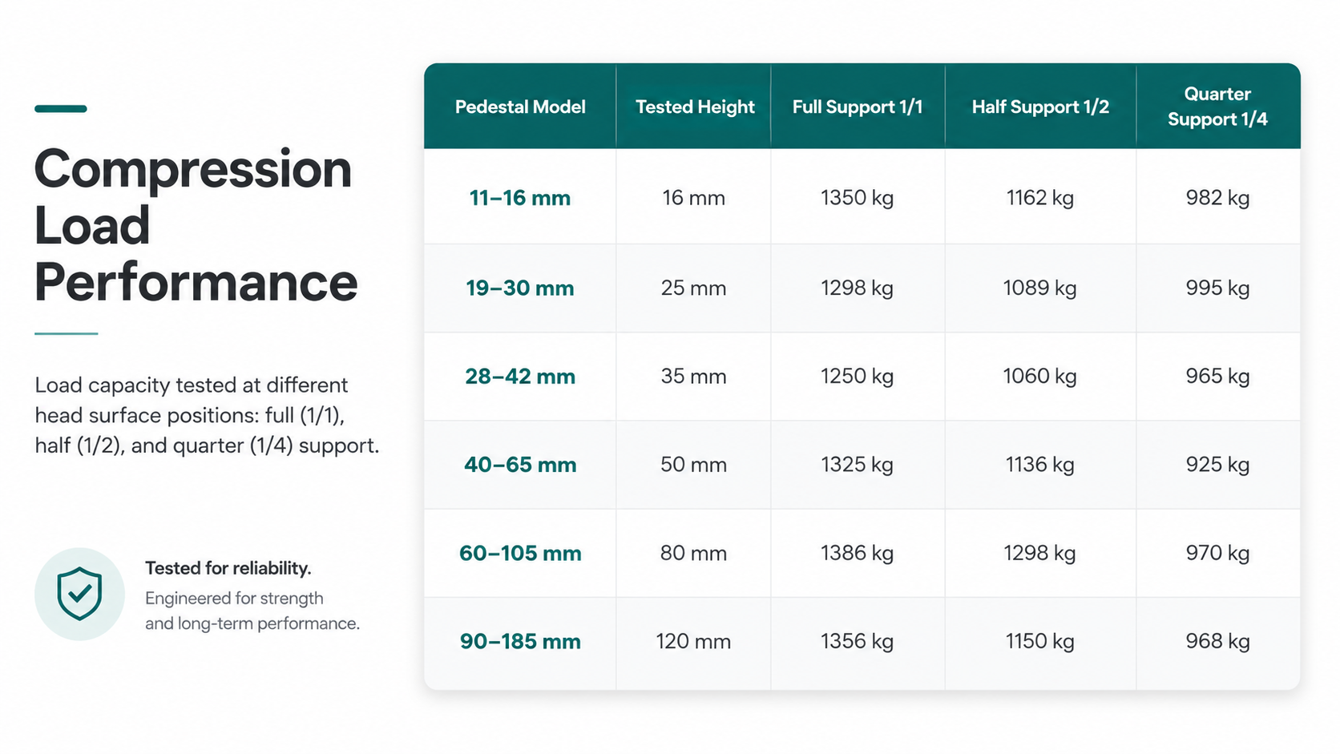
Task: Click the '120 mm' tested height cell
Action: pyautogui.click(x=693, y=642)
